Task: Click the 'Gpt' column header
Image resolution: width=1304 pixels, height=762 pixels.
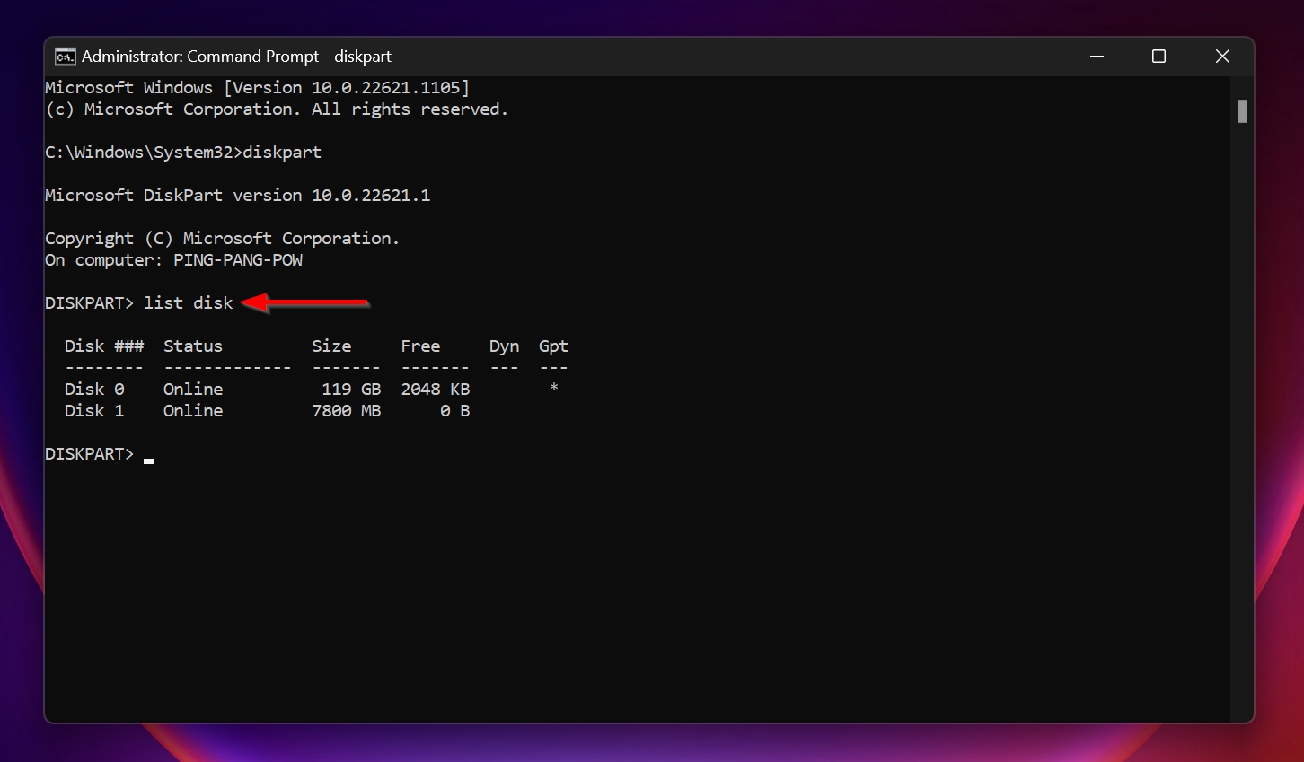Action: tap(553, 346)
